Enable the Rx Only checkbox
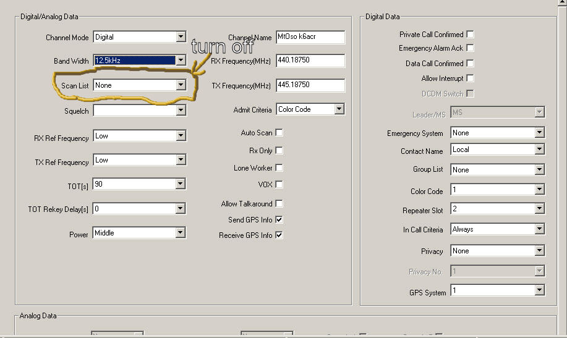This screenshot has height=338, width=567. point(279,150)
